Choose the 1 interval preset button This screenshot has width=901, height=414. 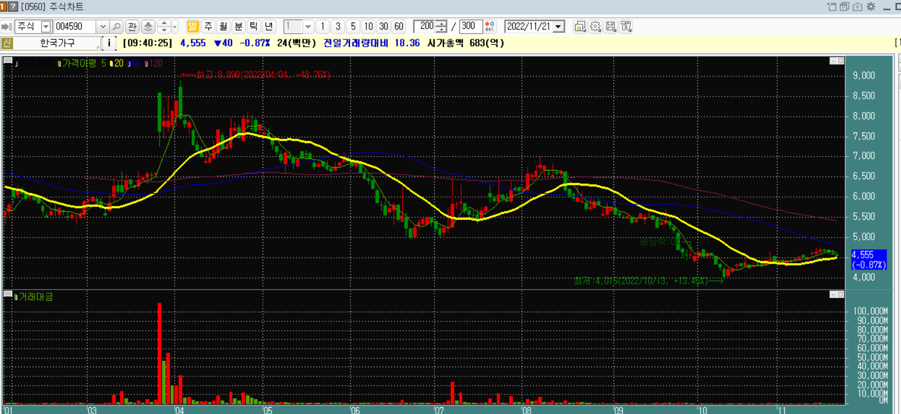(323, 27)
